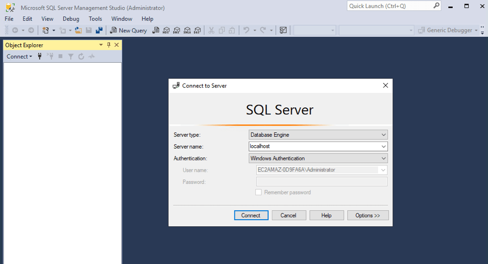Click the Navigate Forward icon
Image resolution: width=488 pixels, height=264 pixels.
pyautogui.click(x=31, y=30)
